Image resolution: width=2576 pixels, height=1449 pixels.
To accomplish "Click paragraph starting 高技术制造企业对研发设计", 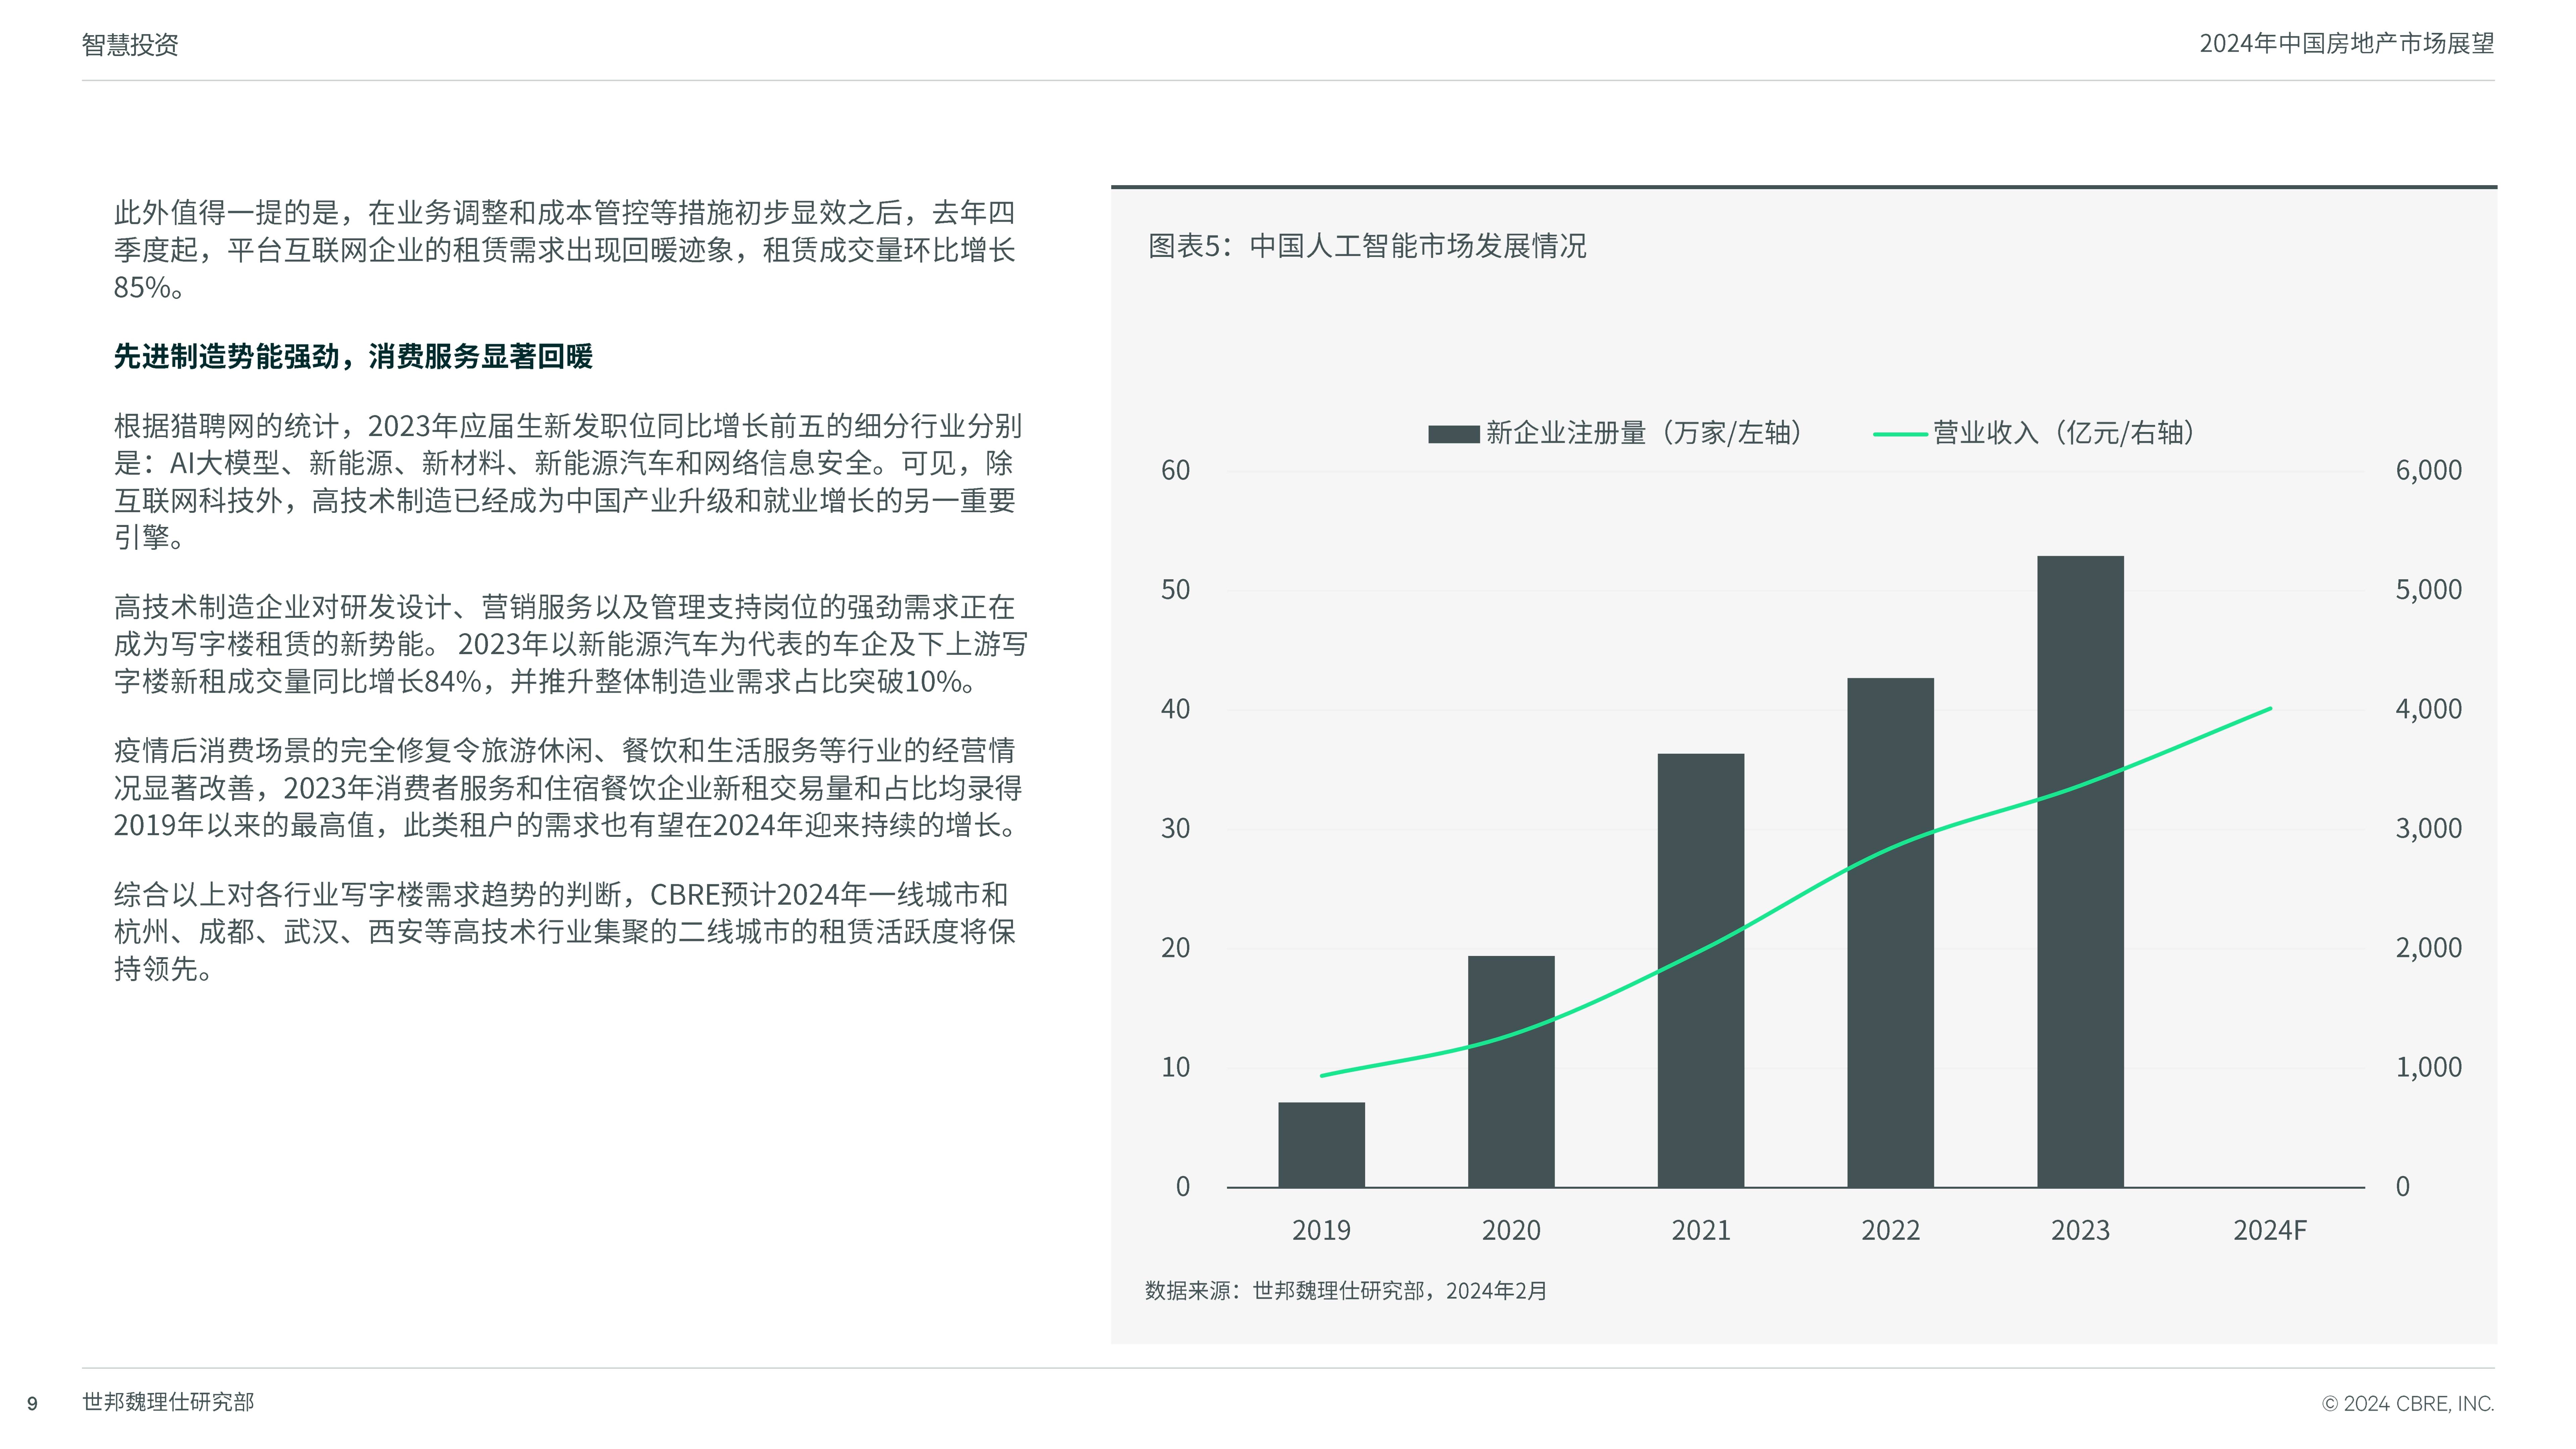I will click(571, 644).
